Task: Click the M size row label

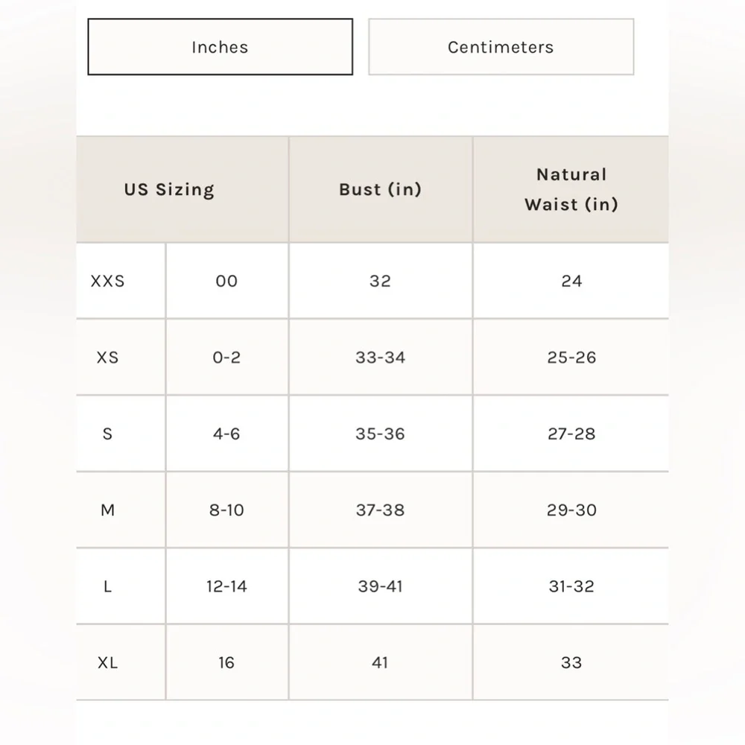Action: coord(108,510)
